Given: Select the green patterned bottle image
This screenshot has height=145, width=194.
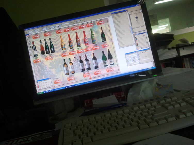Looking at the screenshot, I should pos(93,36).
